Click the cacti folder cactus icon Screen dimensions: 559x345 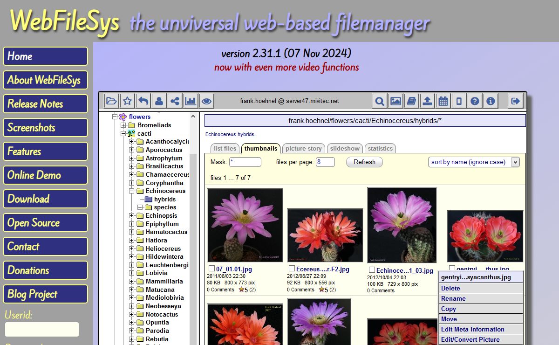(x=131, y=133)
